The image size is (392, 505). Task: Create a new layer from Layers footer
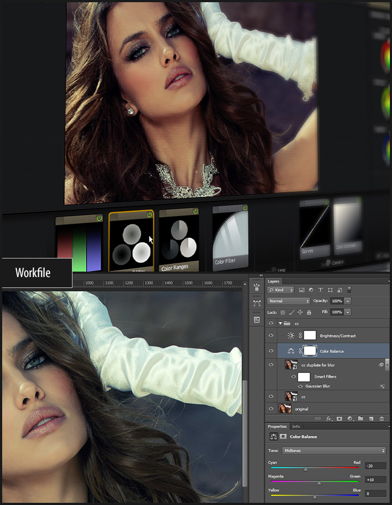pos(371,418)
